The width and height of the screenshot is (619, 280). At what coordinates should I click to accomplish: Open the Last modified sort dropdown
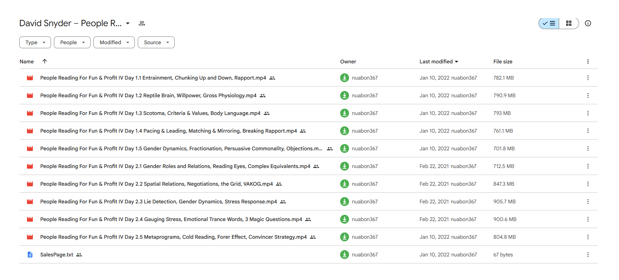(439, 62)
